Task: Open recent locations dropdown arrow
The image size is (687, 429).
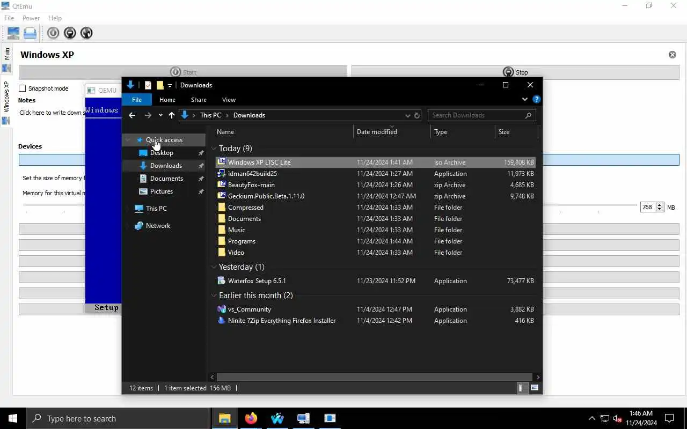Action: (x=160, y=115)
